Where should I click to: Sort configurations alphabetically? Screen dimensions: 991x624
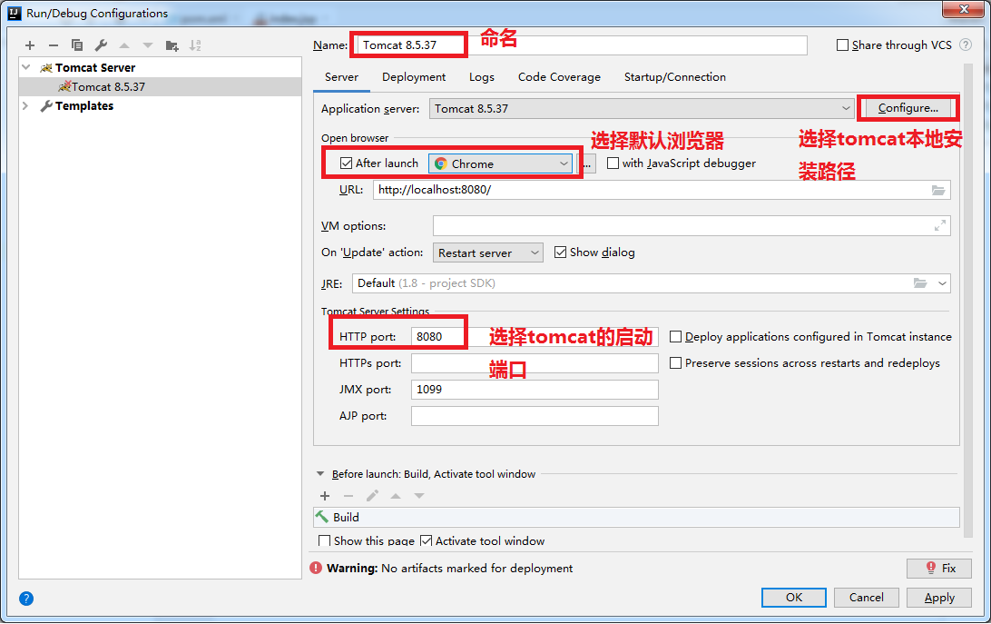(195, 45)
